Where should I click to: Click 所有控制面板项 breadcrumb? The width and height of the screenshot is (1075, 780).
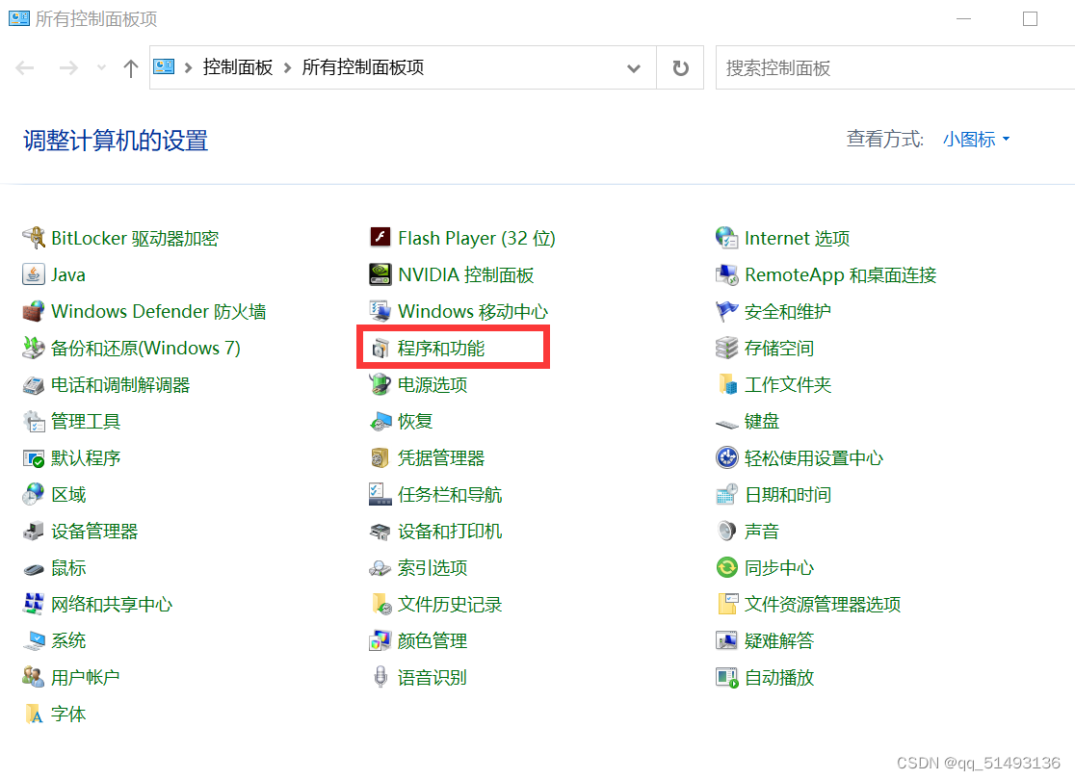pos(363,67)
